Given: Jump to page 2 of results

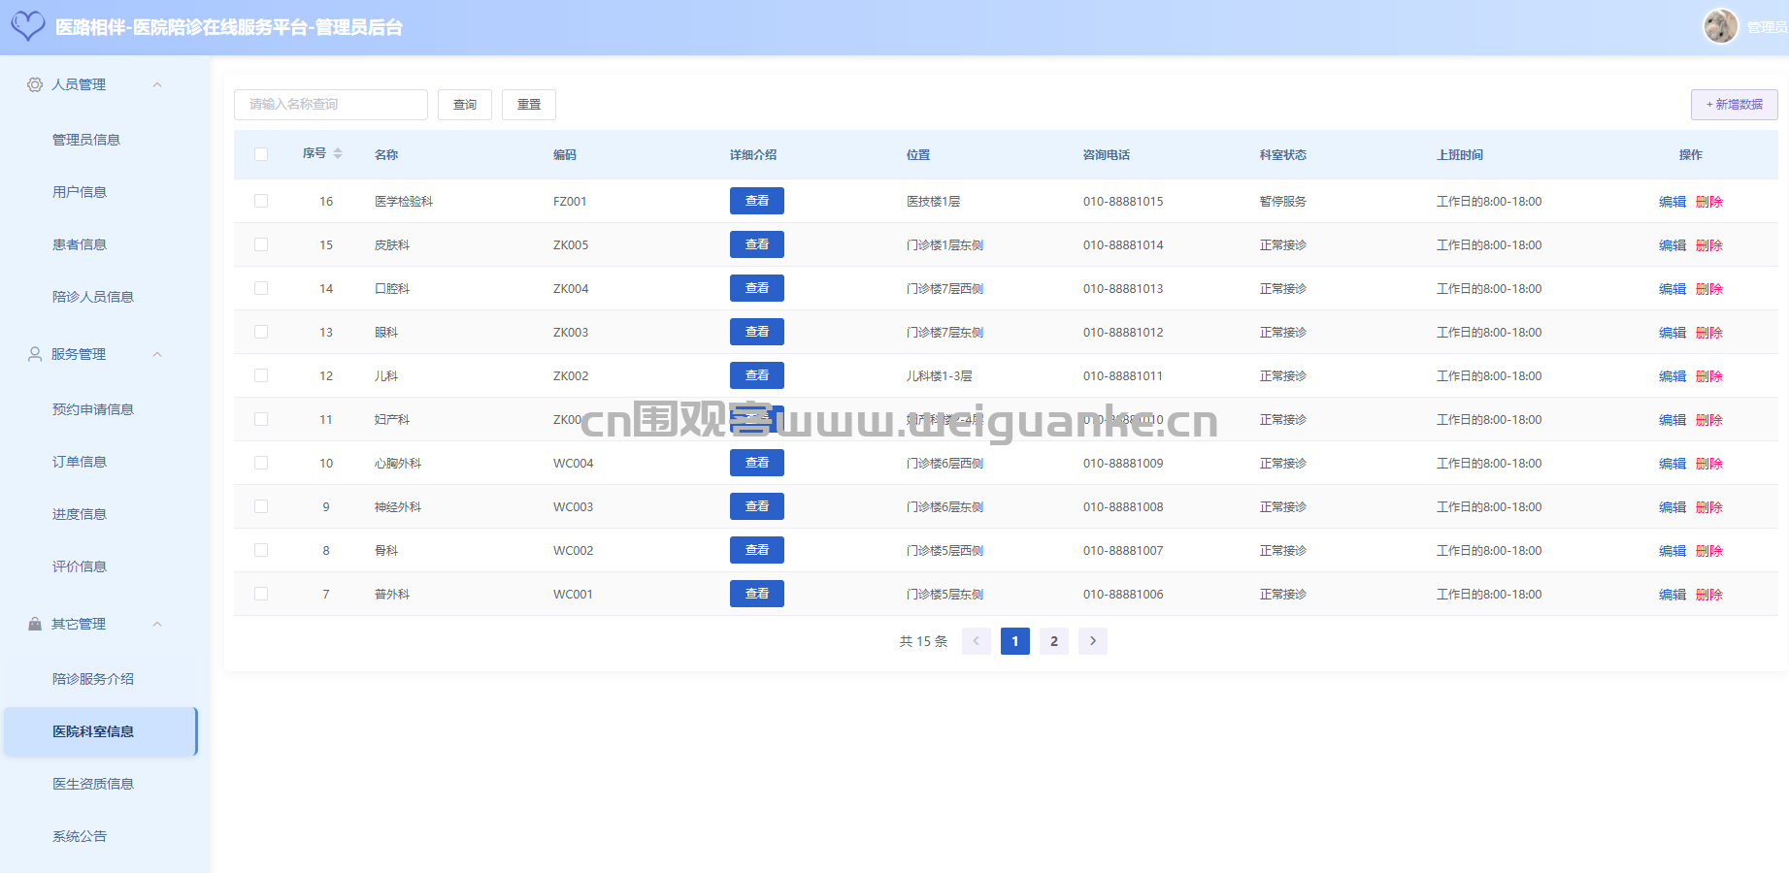Looking at the screenshot, I should point(1053,641).
